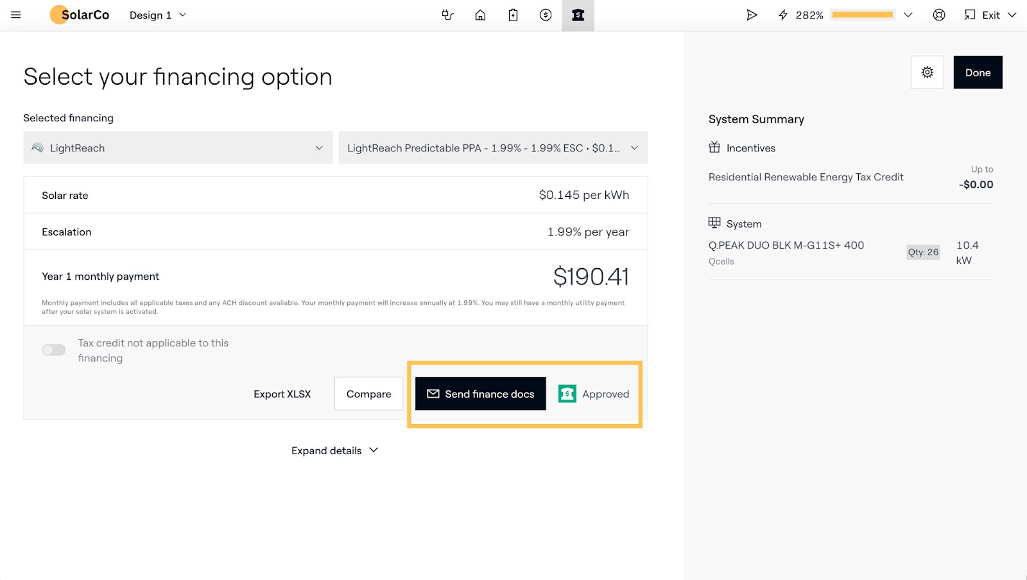Click the yellow energy offset bar
The width and height of the screenshot is (1027, 580).
(x=862, y=15)
